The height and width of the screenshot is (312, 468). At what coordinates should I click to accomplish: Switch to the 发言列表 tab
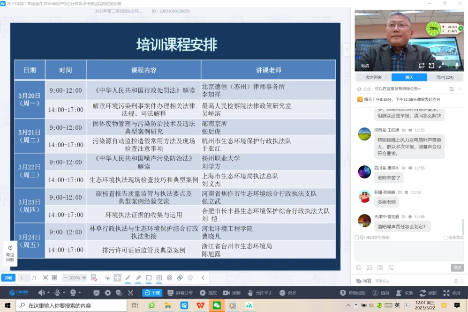click(374, 77)
